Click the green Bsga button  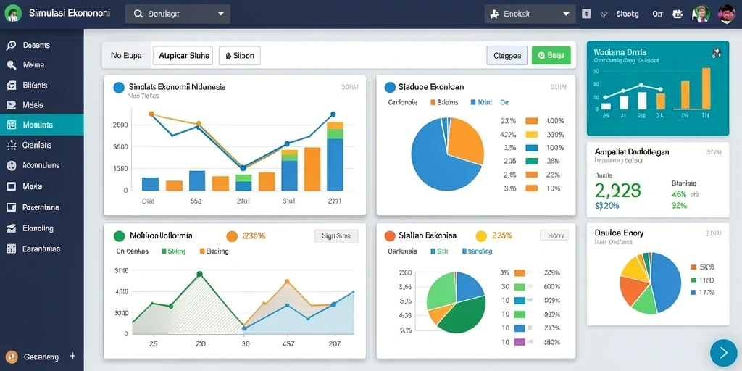(x=551, y=55)
